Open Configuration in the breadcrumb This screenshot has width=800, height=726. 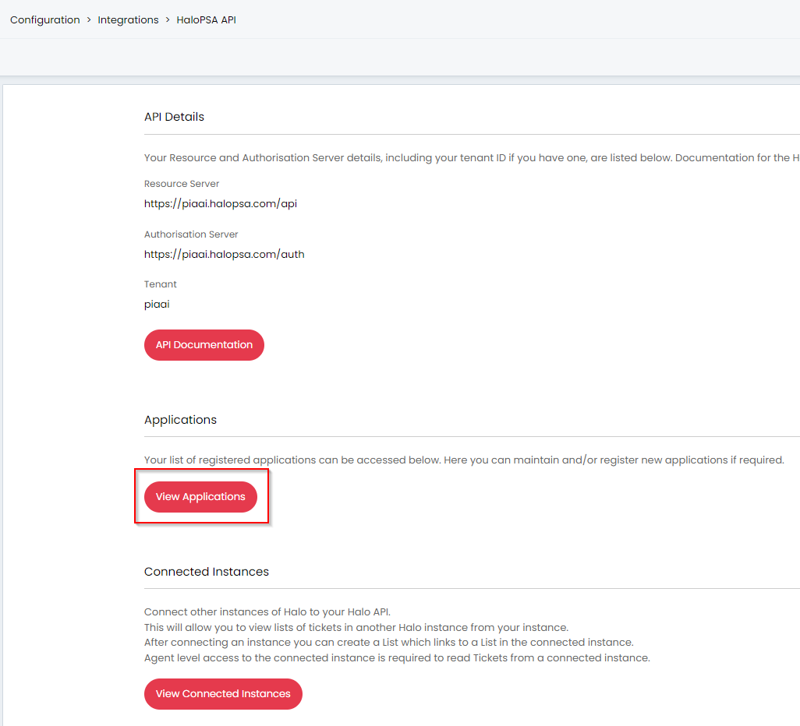[45, 20]
